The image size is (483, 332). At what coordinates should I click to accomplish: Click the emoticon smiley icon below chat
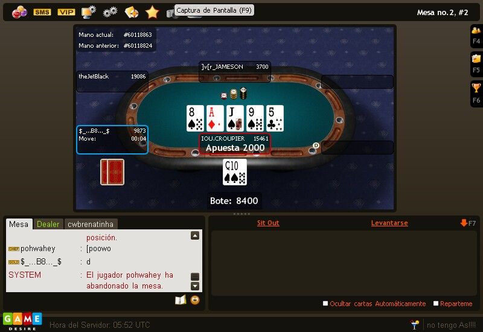point(195,300)
